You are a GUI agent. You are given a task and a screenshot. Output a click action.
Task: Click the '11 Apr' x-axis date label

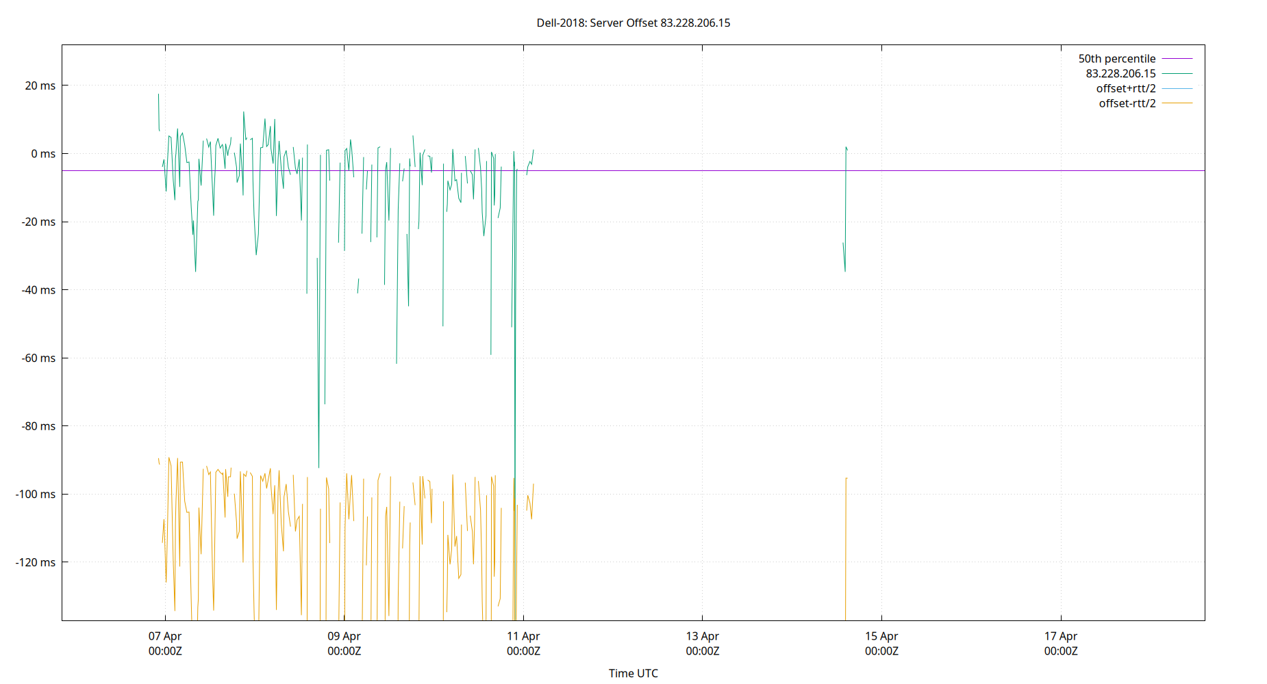pyautogui.click(x=523, y=636)
